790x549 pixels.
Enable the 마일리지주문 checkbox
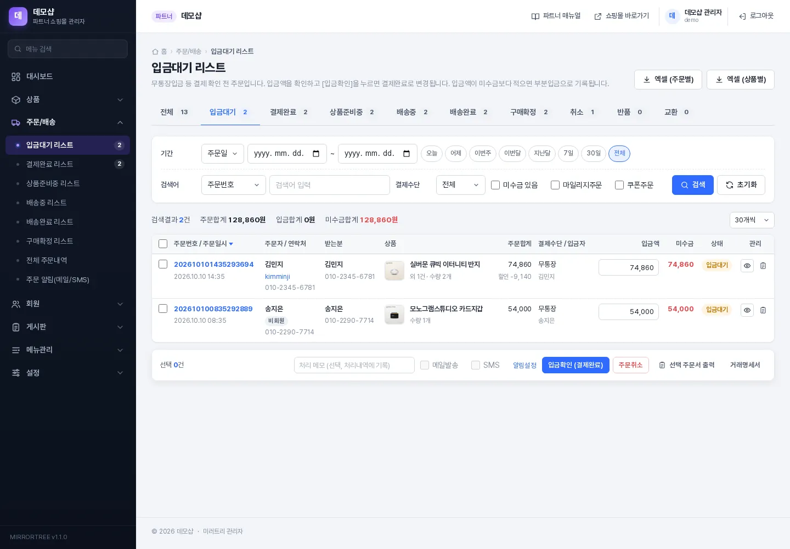click(x=555, y=185)
